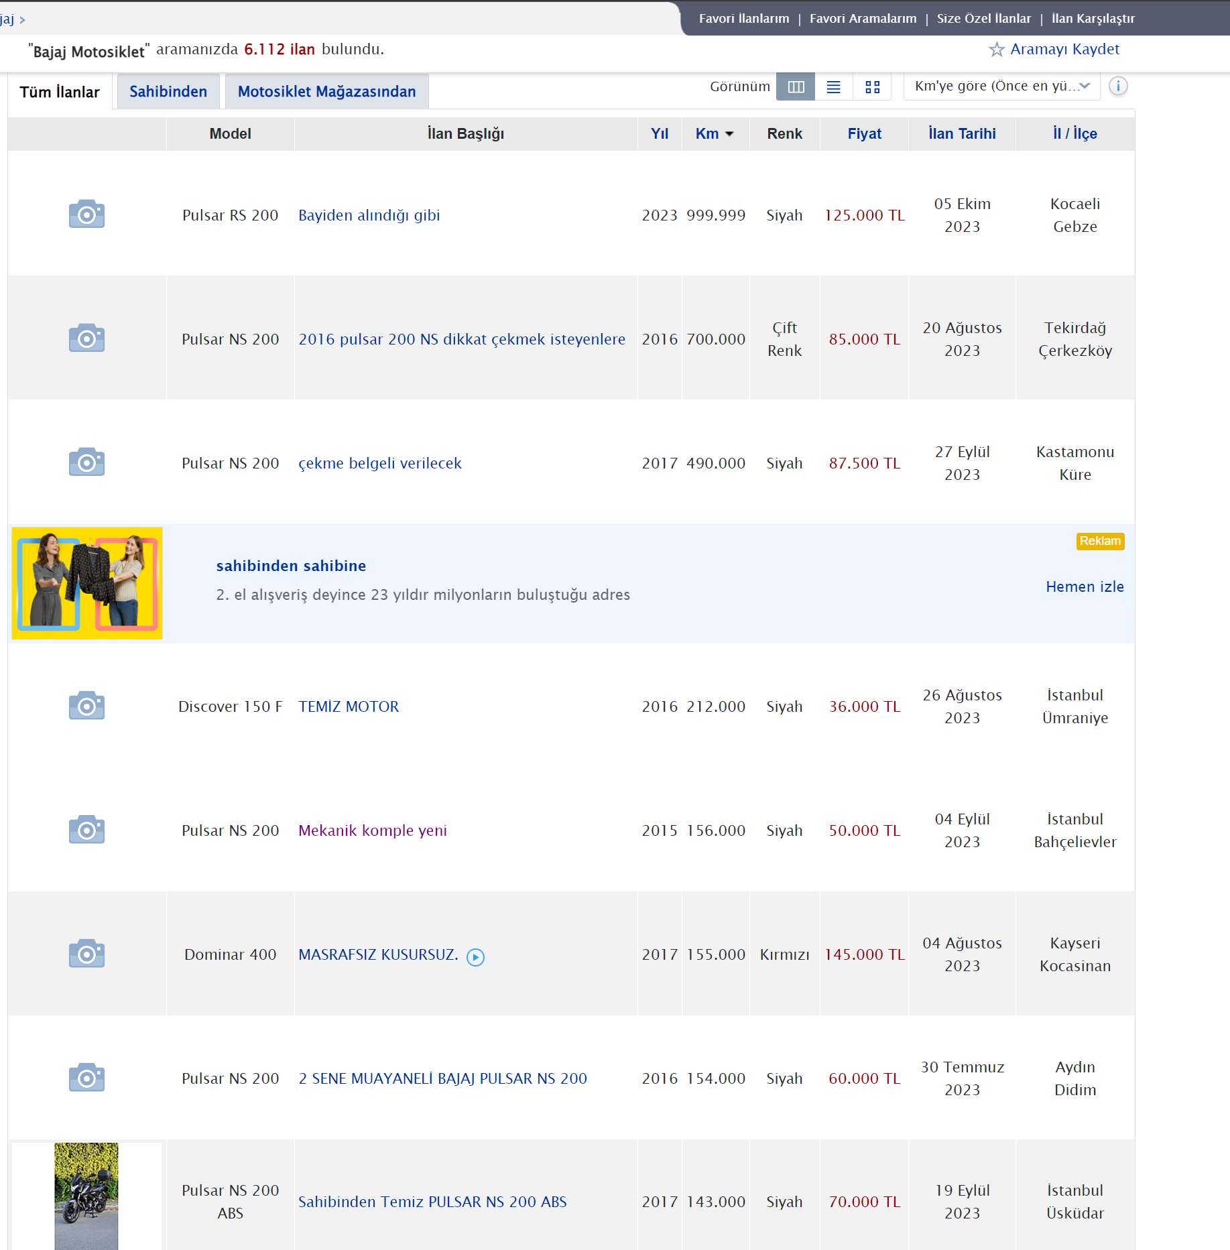The height and width of the screenshot is (1250, 1230).
Task: Open Favori İlanlarım menu
Action: click(x=744, y=18)
